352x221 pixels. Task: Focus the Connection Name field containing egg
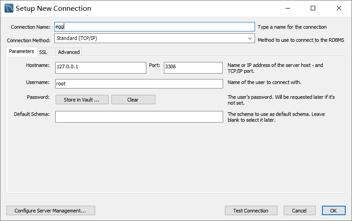point(154,27)
